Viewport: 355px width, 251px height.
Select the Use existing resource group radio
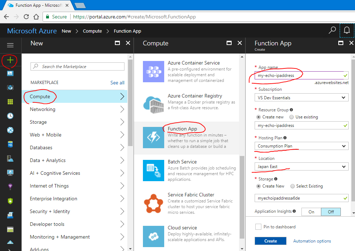(x=292, y=117)
